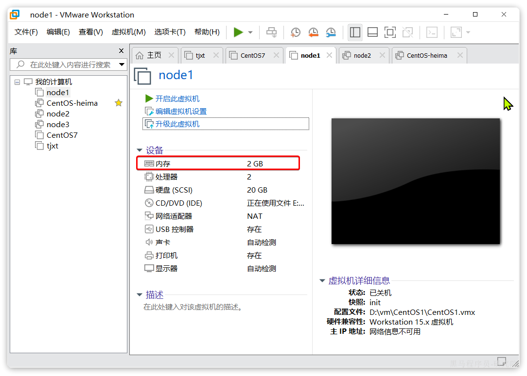Select node3 in the library tree
This screenshot has height=376, width=527.
click(x=58, y=124)
